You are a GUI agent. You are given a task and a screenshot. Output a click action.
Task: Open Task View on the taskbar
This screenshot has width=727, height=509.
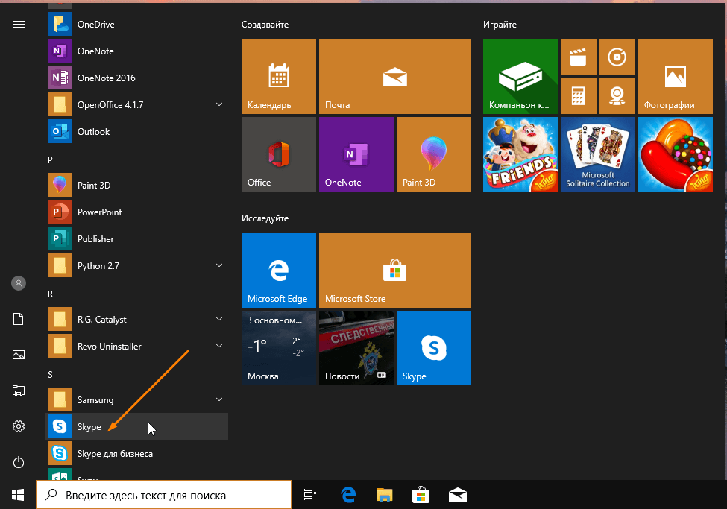point(310,495)
